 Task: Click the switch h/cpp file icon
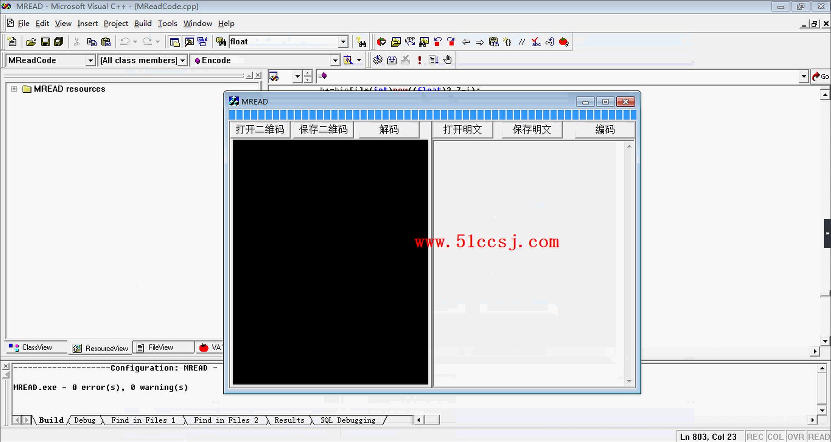(x=410, y=42)
